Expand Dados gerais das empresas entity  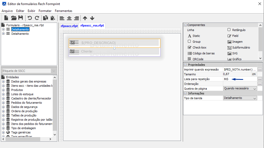pos(3,81)
